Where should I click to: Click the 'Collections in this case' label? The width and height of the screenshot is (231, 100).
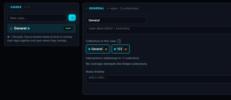pos(101,41)
